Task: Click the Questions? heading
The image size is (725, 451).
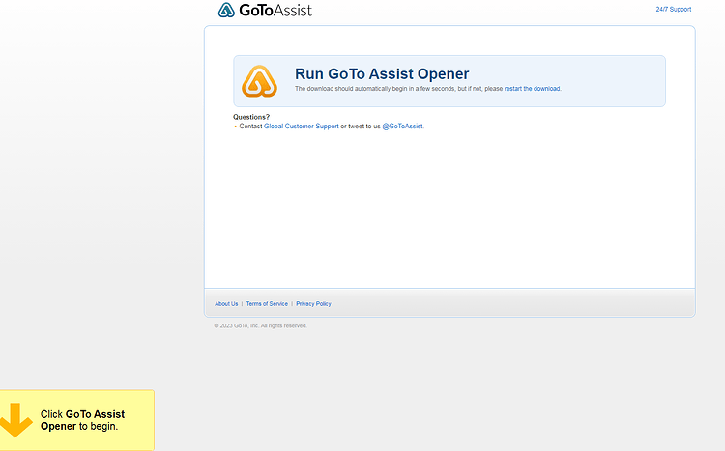Action: (x=251, y=117)
